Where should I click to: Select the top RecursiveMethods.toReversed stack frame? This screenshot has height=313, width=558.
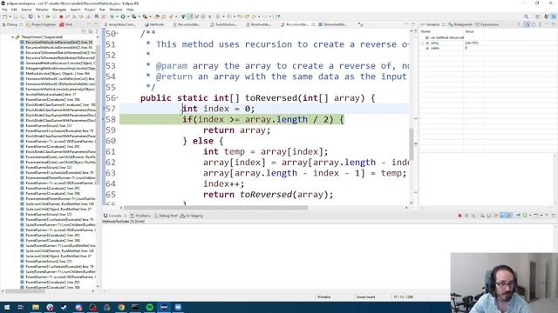[57, 43]
